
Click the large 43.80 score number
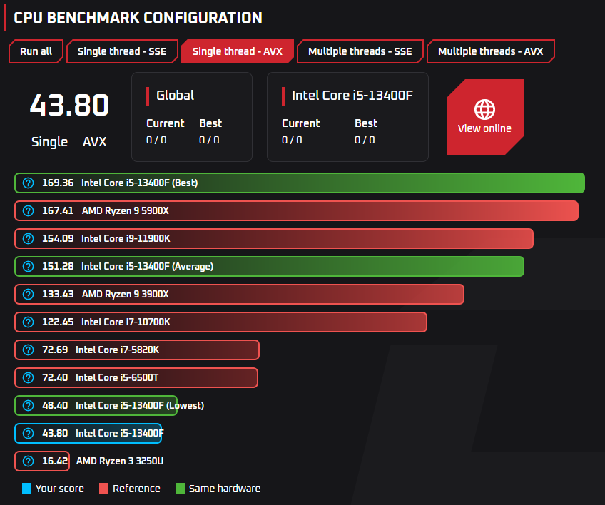click(x=69, y=105)
